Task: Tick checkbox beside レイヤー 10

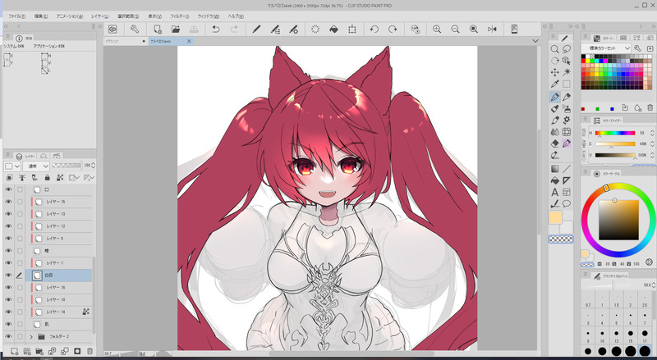Action: point(20,299)
